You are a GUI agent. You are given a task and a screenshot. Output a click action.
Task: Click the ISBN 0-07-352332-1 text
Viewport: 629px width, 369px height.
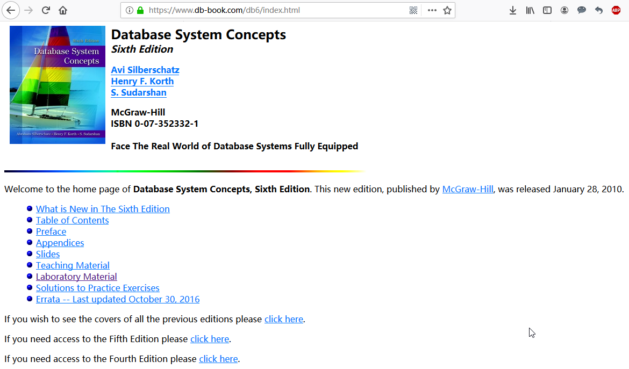(x=154, y=124)
